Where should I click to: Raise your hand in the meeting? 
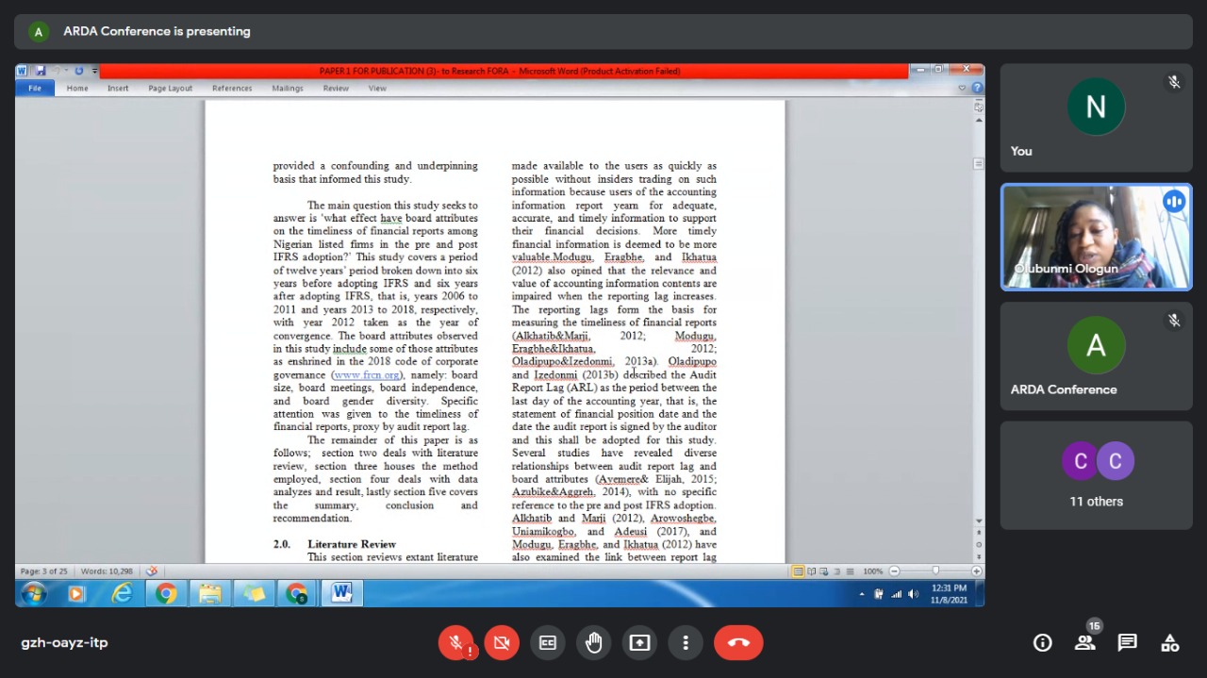tap(593, 643)
